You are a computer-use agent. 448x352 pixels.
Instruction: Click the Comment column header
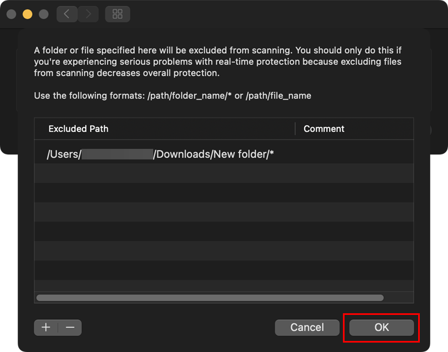(324, 129)
